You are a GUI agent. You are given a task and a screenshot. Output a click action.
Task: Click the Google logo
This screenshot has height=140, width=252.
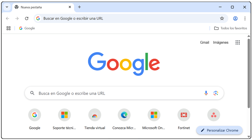(x=124, y=64)
